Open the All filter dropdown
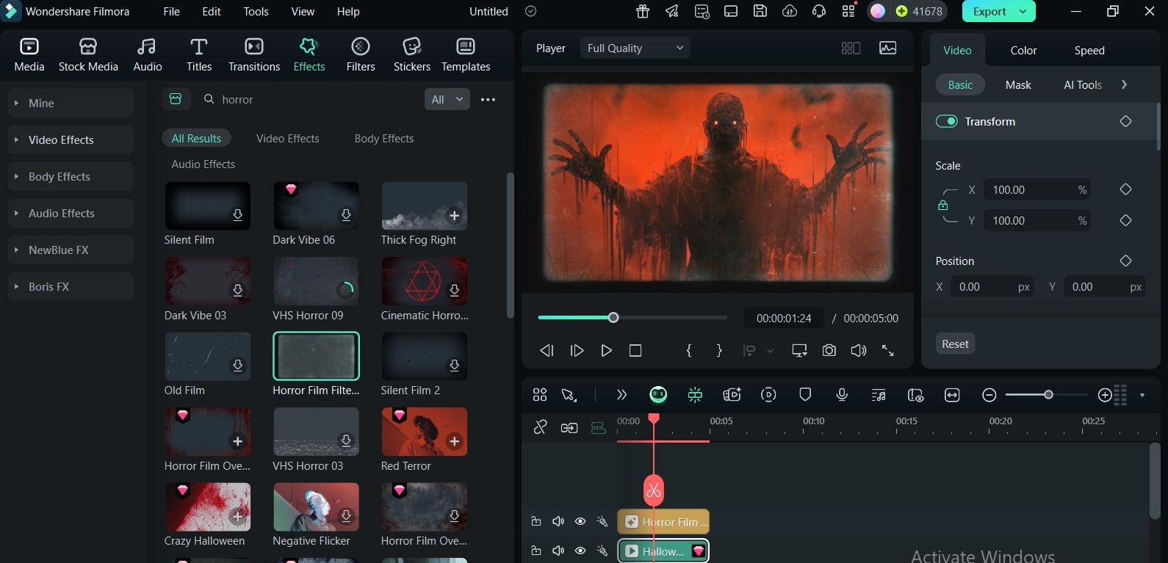 [447, 99]
